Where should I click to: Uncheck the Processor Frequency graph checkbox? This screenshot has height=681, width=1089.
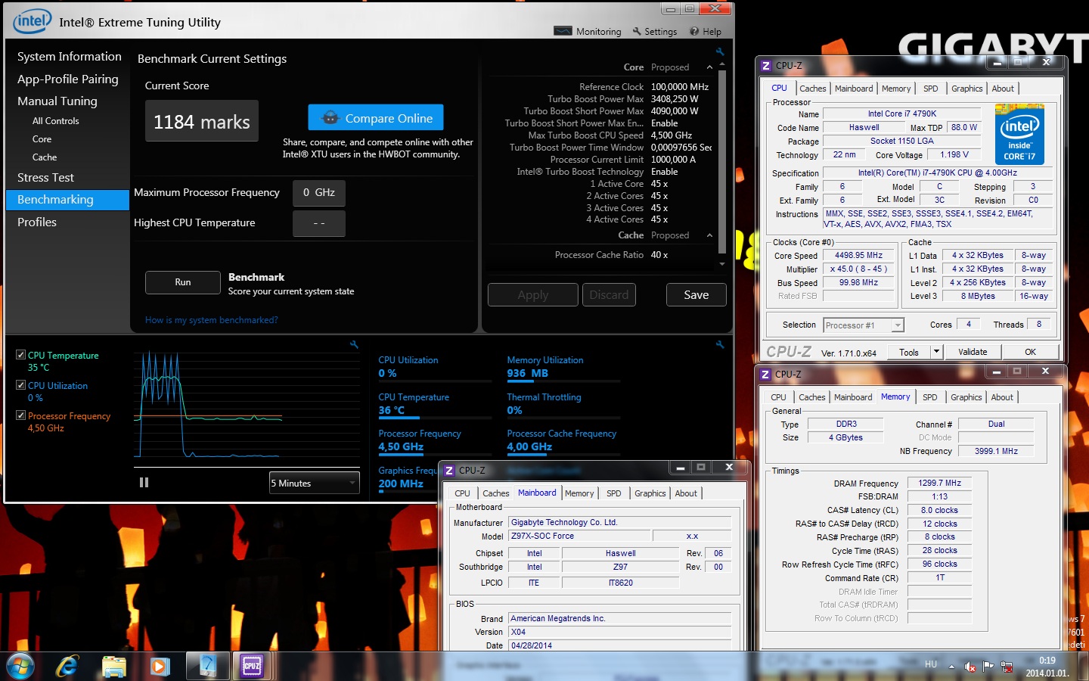click(21, 415)
